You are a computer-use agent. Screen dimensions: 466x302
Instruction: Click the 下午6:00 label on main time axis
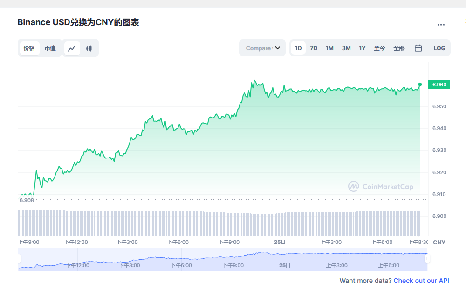[178, 242]
